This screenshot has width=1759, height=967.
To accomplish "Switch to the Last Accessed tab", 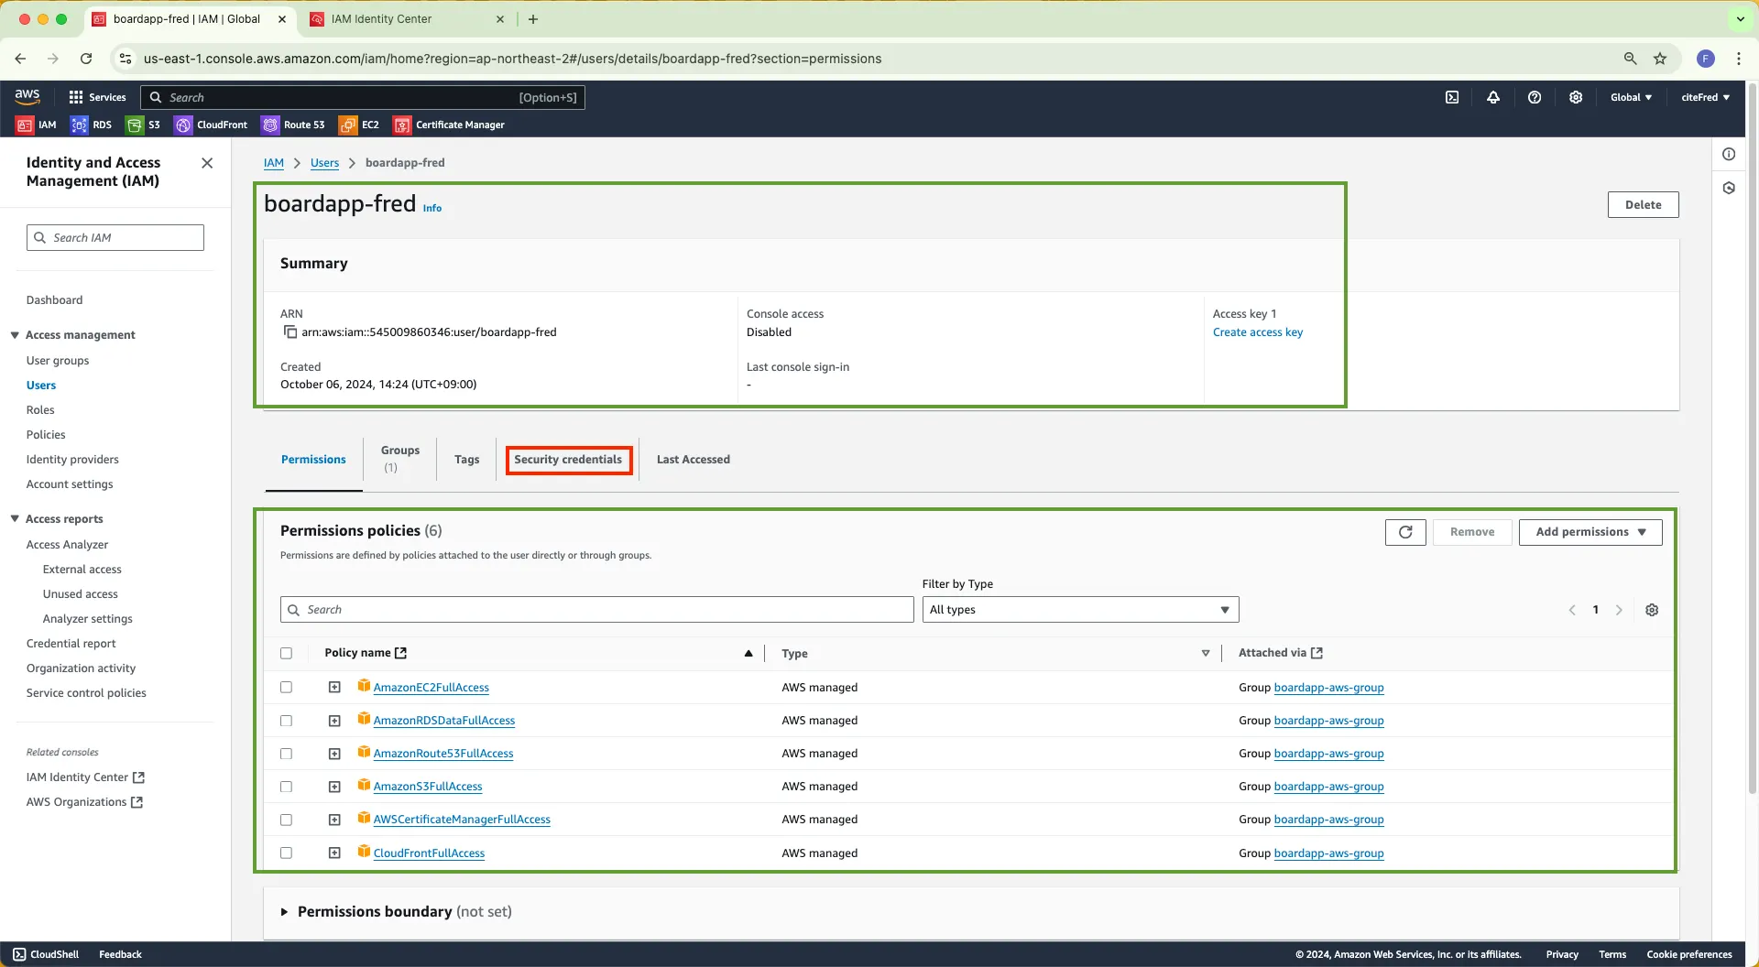I will click(694, 460).
